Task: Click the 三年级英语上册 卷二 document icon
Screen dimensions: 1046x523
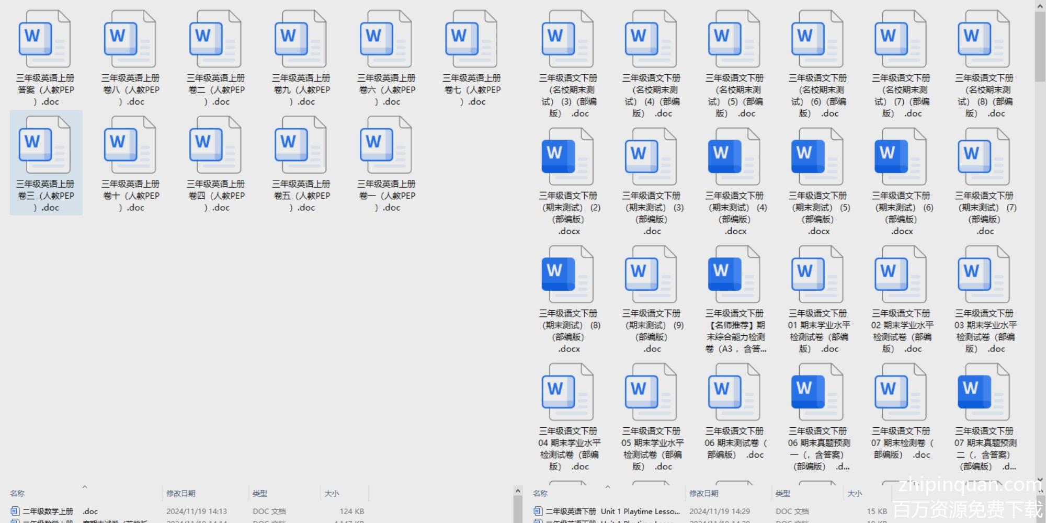Action: 215,39
